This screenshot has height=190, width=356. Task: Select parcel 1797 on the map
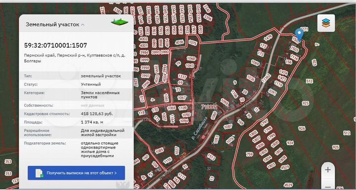[x=264, y=123]
